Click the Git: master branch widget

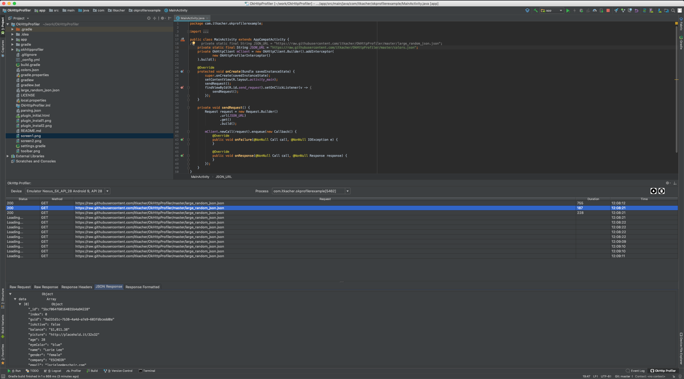624,376
